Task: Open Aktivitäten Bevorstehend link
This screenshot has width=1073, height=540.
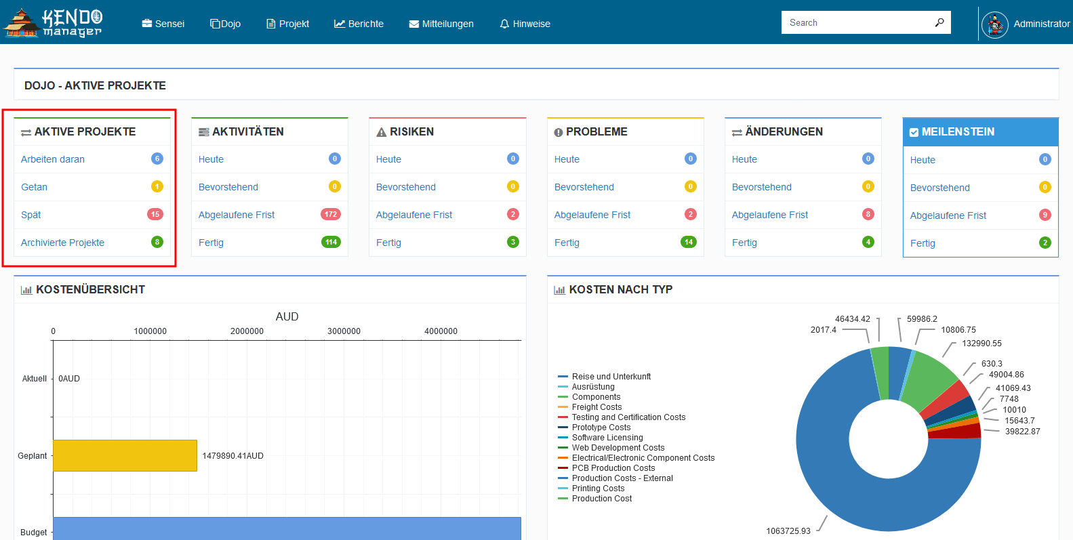Action: 228,187
